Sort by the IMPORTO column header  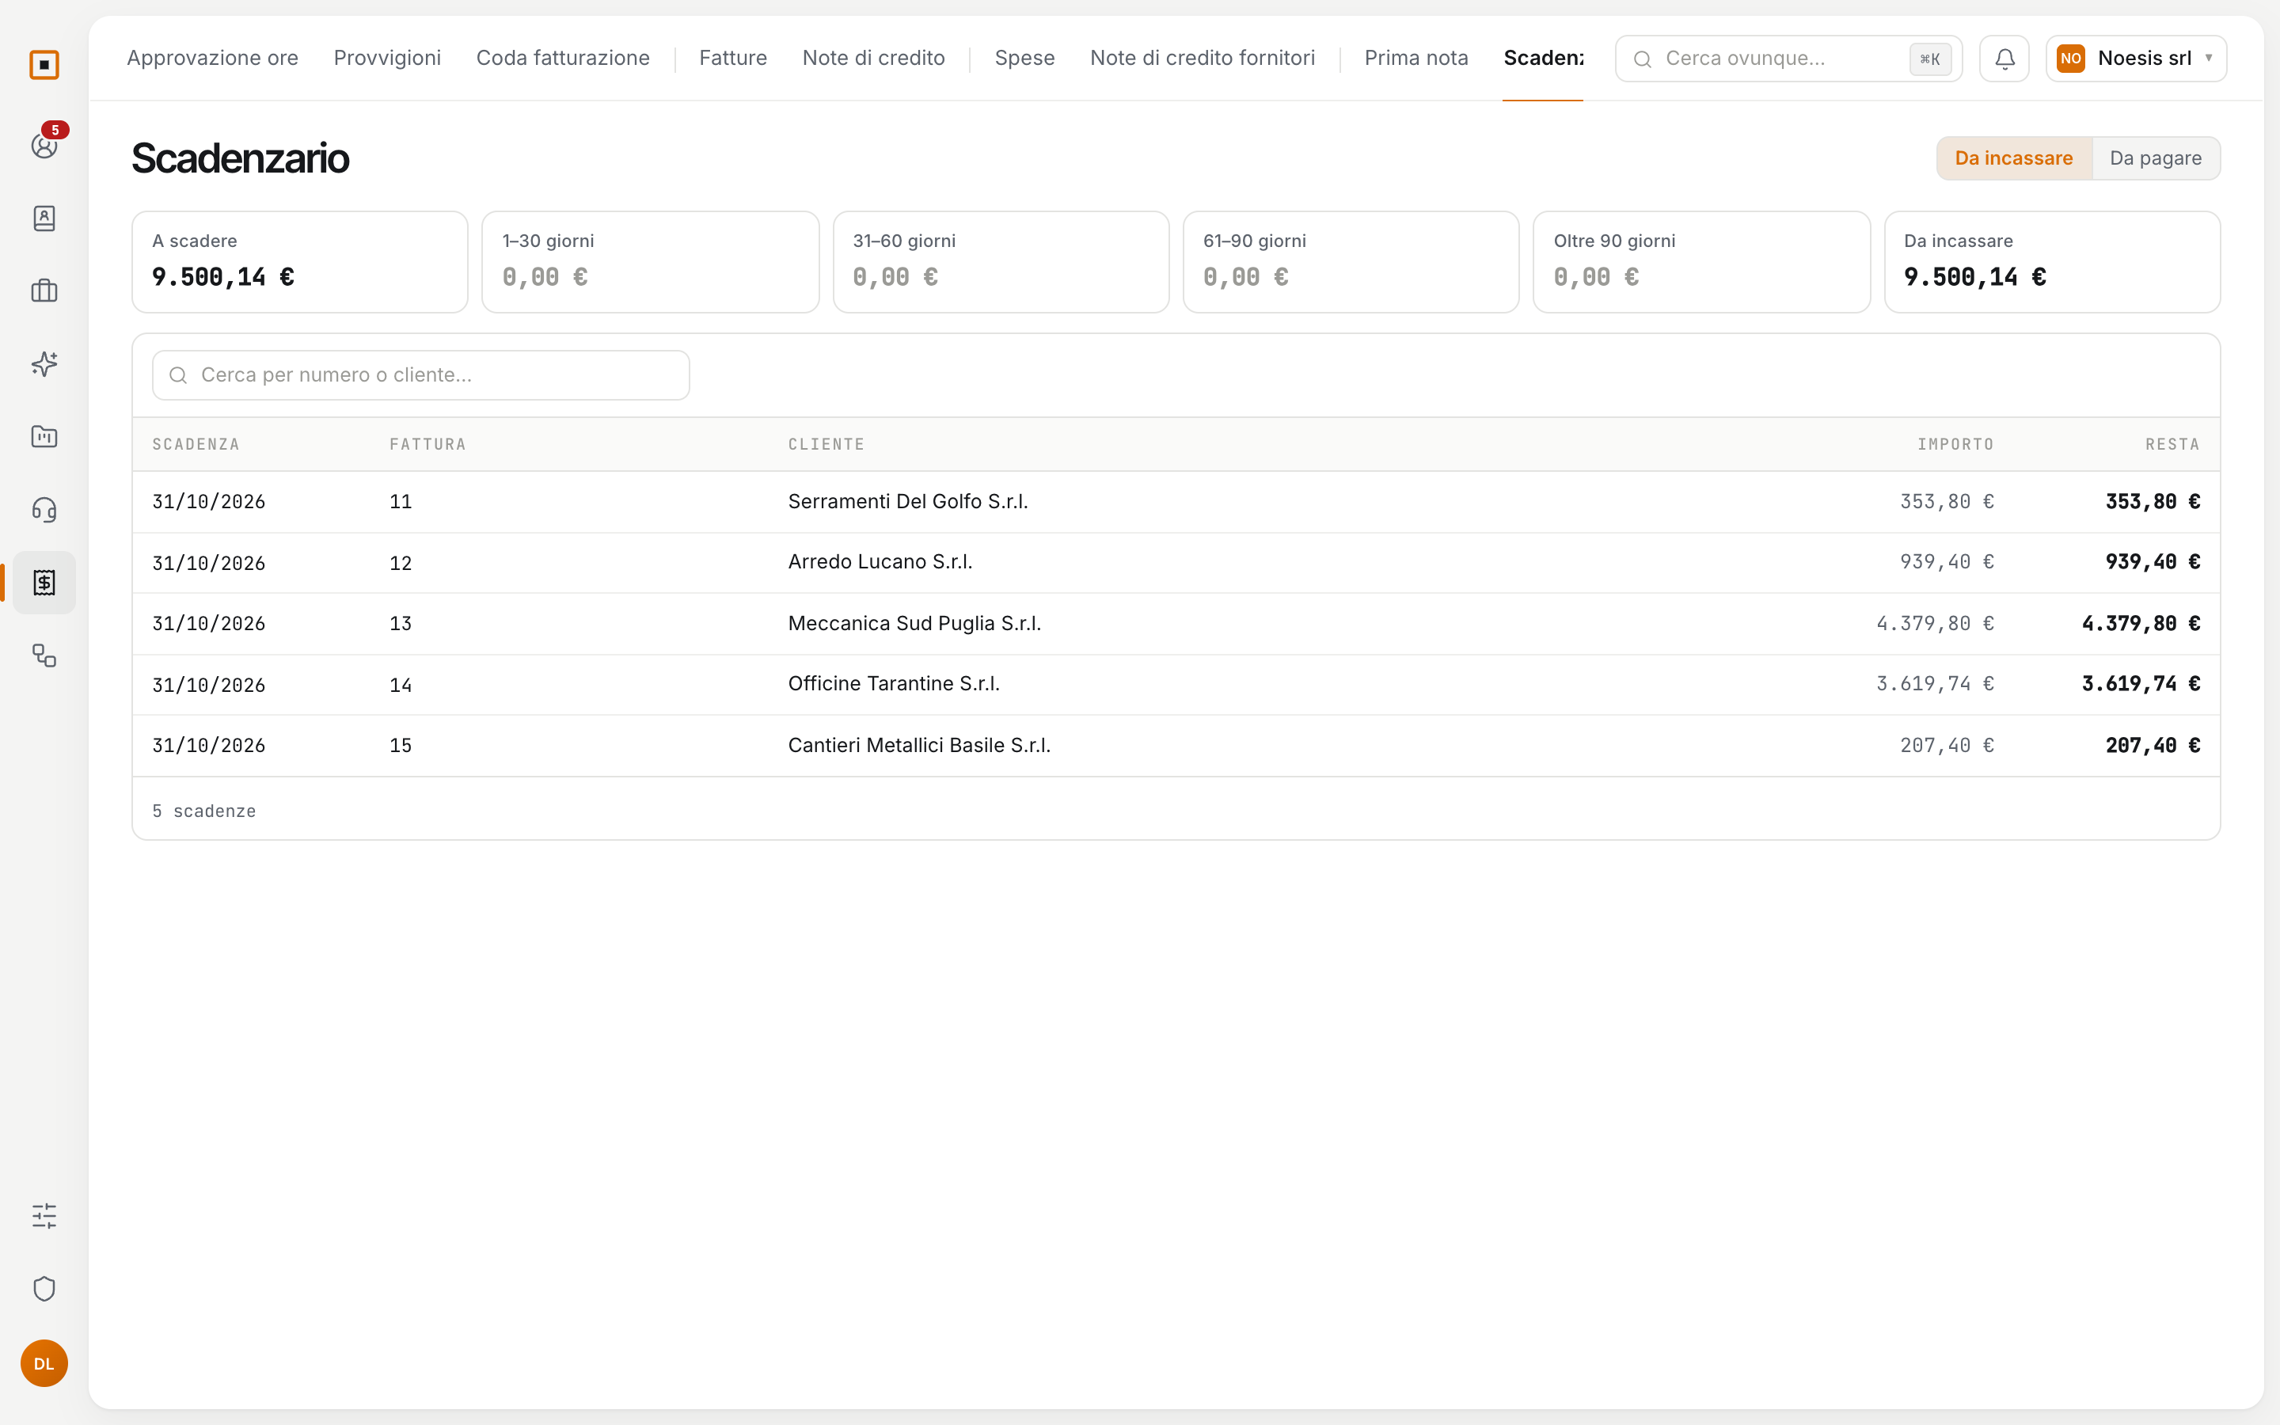[x=1956, y=445]
